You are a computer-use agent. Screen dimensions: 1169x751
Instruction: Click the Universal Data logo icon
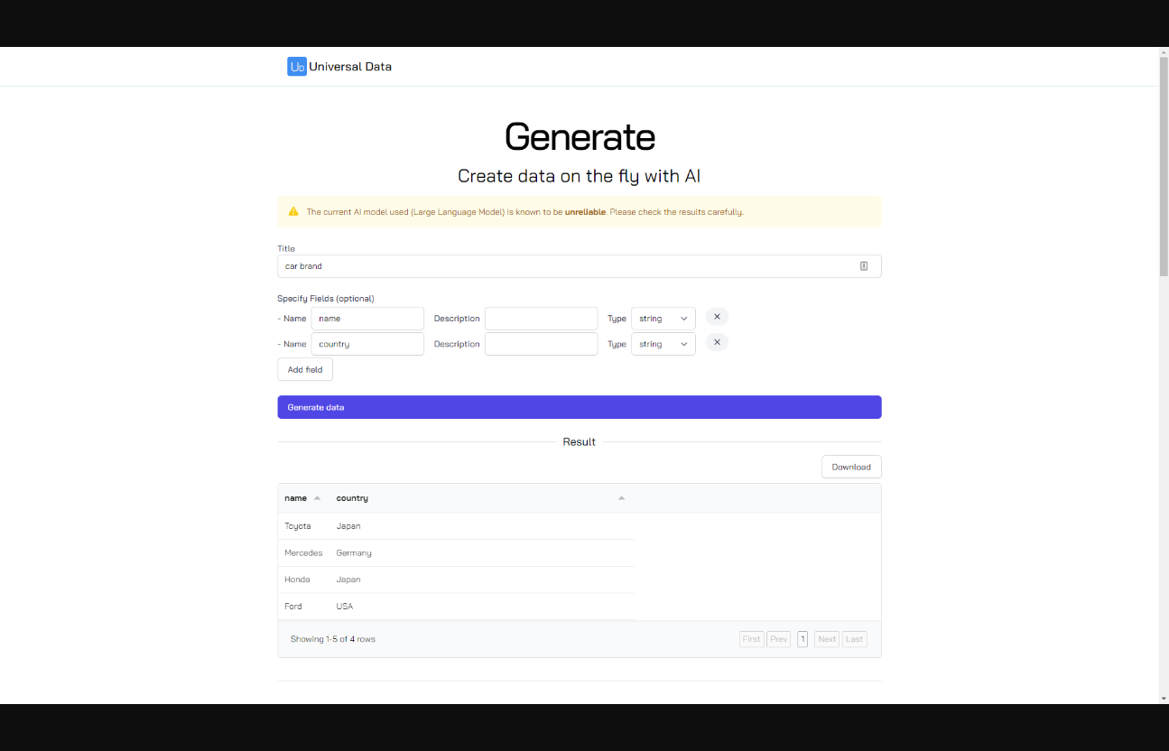[x=296, y=67]
